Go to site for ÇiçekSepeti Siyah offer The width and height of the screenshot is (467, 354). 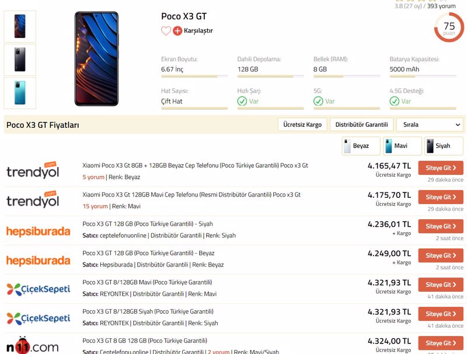[441, 314]
